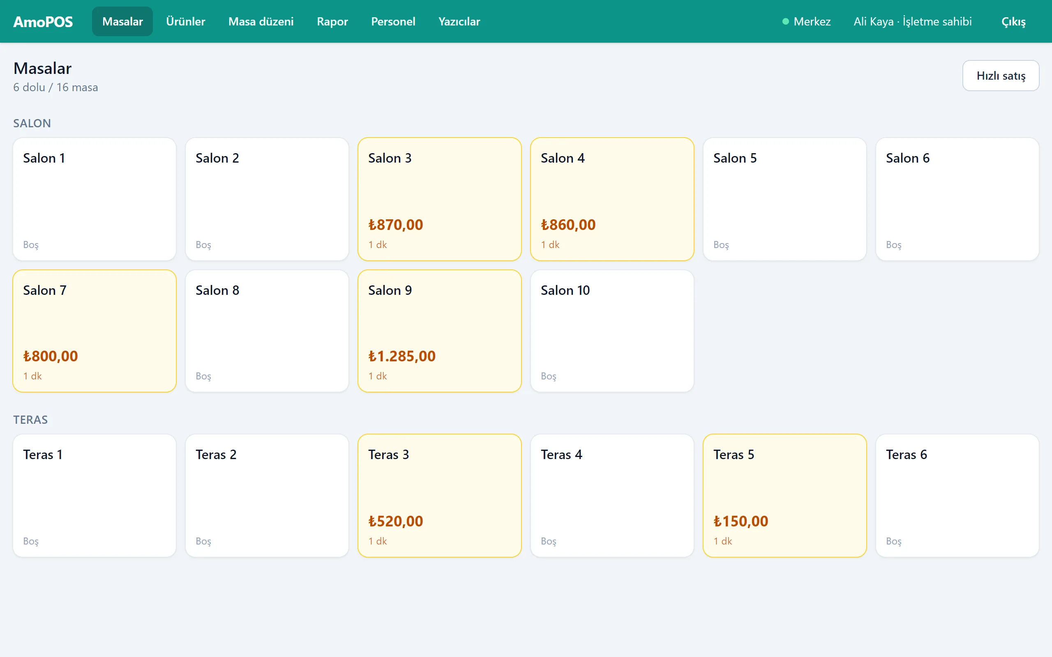Log out with Çıkış
1052x657 pixels.
1013,21
